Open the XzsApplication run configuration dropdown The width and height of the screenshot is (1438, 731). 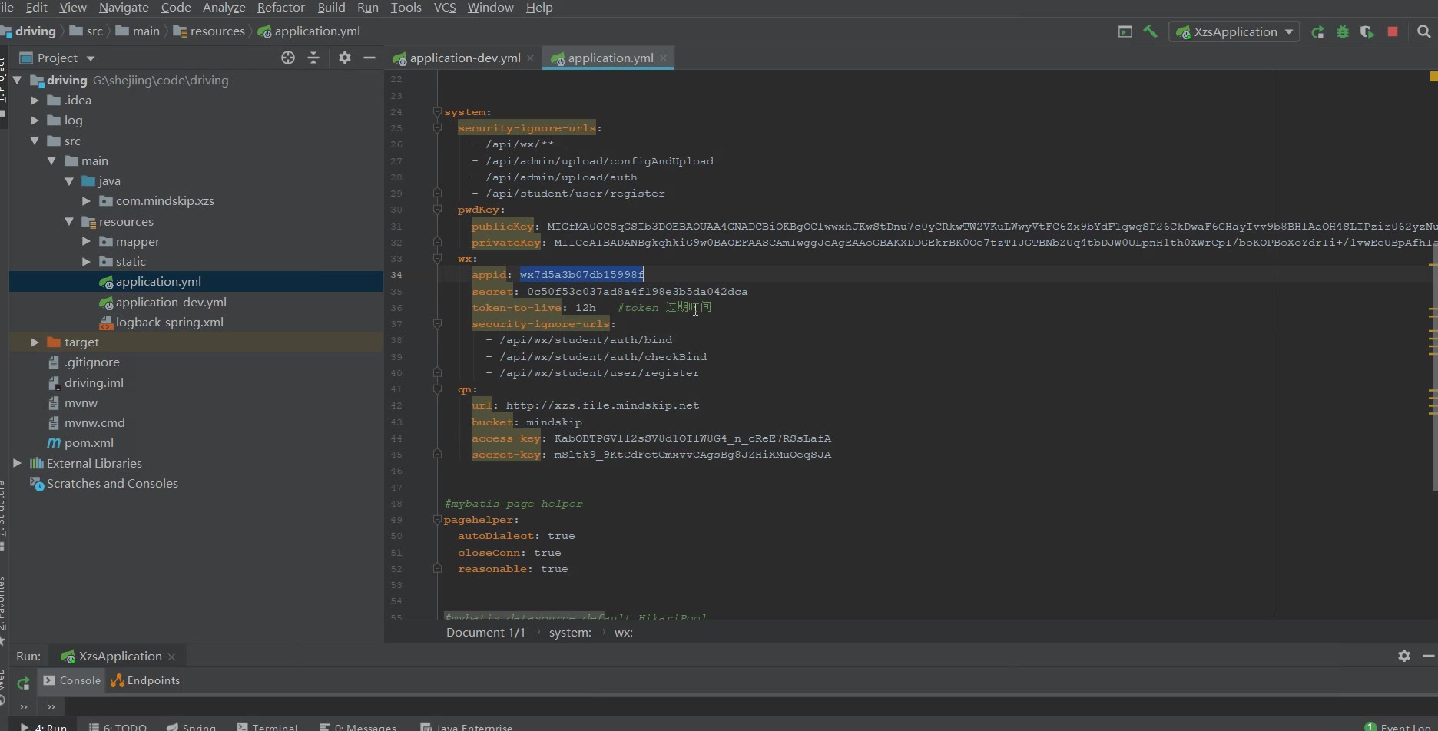[x=1234, y=31]
